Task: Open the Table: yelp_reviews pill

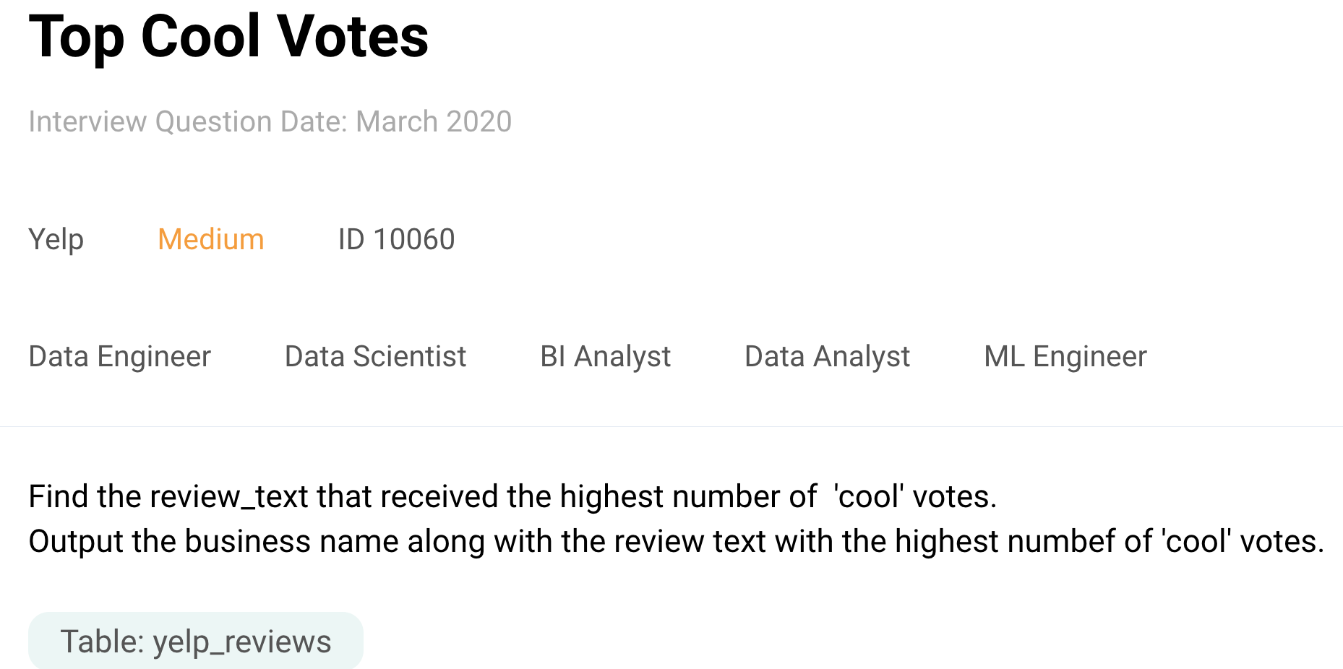Action: point(195,641)
